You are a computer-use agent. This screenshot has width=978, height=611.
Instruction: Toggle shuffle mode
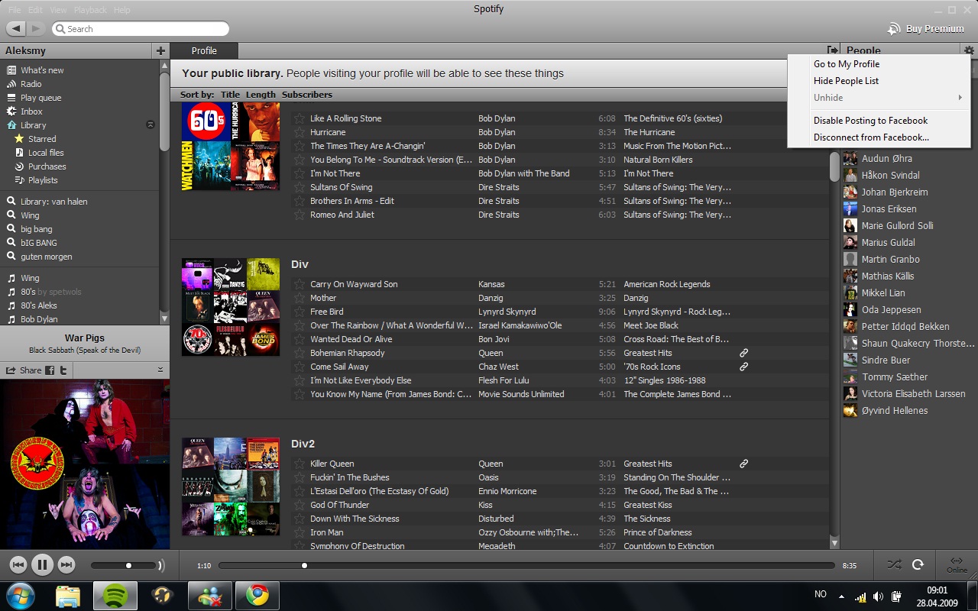(x=895, y=564)
